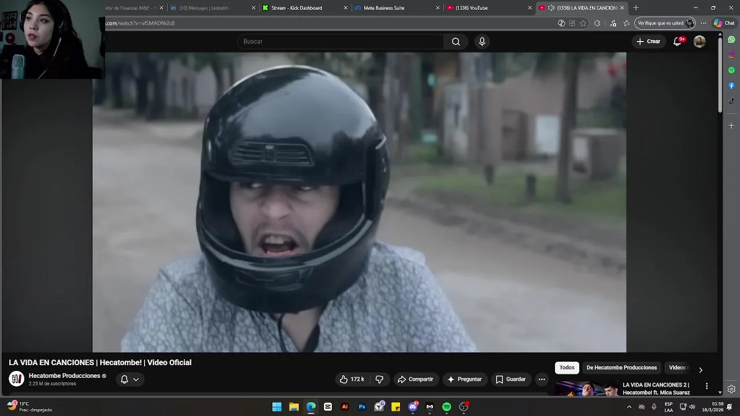Click the Verifique que es usted profile button

665,23
